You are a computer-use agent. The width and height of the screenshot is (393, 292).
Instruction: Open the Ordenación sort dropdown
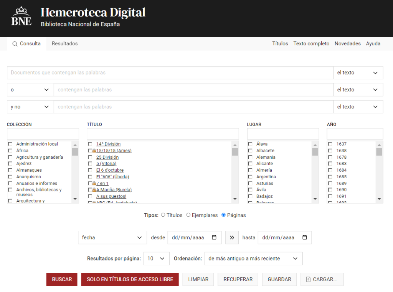tap(254, 259)
